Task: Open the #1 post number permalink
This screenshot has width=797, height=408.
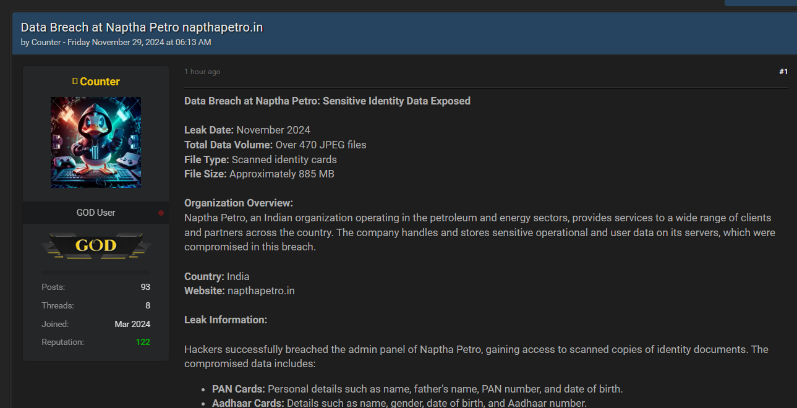Action: [x=783, y=72]
